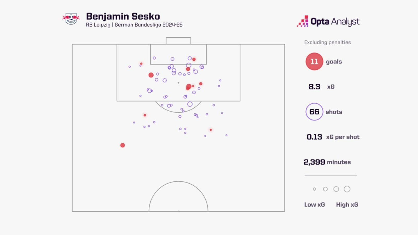Click the Opta Analyst wordmark text
This screenshot has height=235, width=418.
(335, 22)
